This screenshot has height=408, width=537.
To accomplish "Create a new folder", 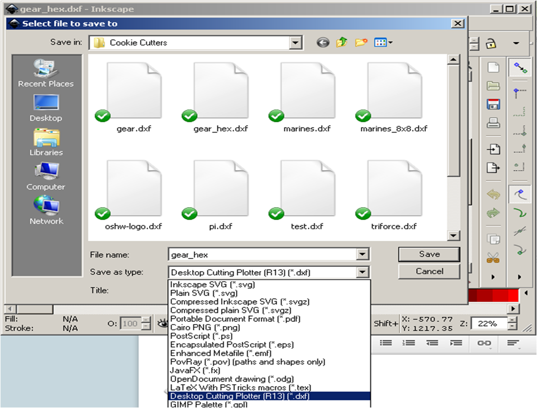I will click(361, 42).
